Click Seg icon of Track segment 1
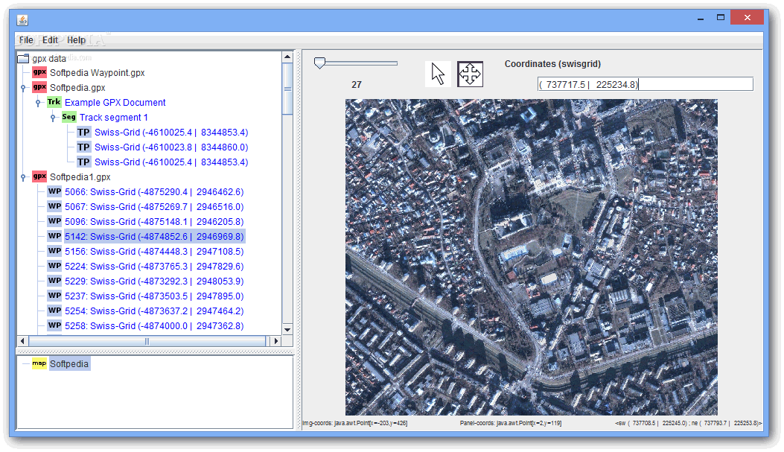Screen dimensions: 784x452 pyautogui.click(x=69, y=117)
